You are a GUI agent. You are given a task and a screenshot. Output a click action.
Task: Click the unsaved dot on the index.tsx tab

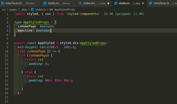click(108, 3)
